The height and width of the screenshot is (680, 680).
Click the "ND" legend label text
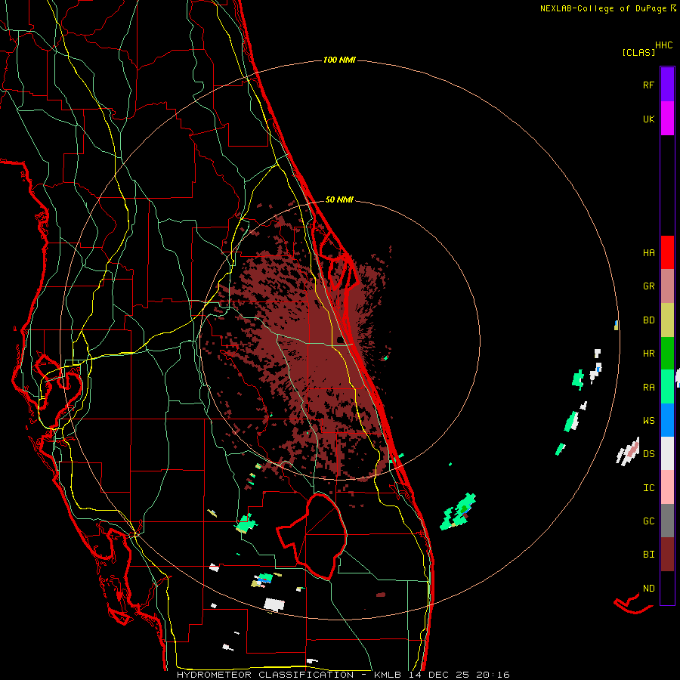pyautogui.click(x=648, y=589)
